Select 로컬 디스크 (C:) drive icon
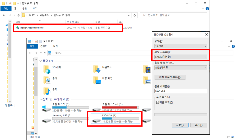This screenshot has height=140, width=236. [x=46, y=108]
